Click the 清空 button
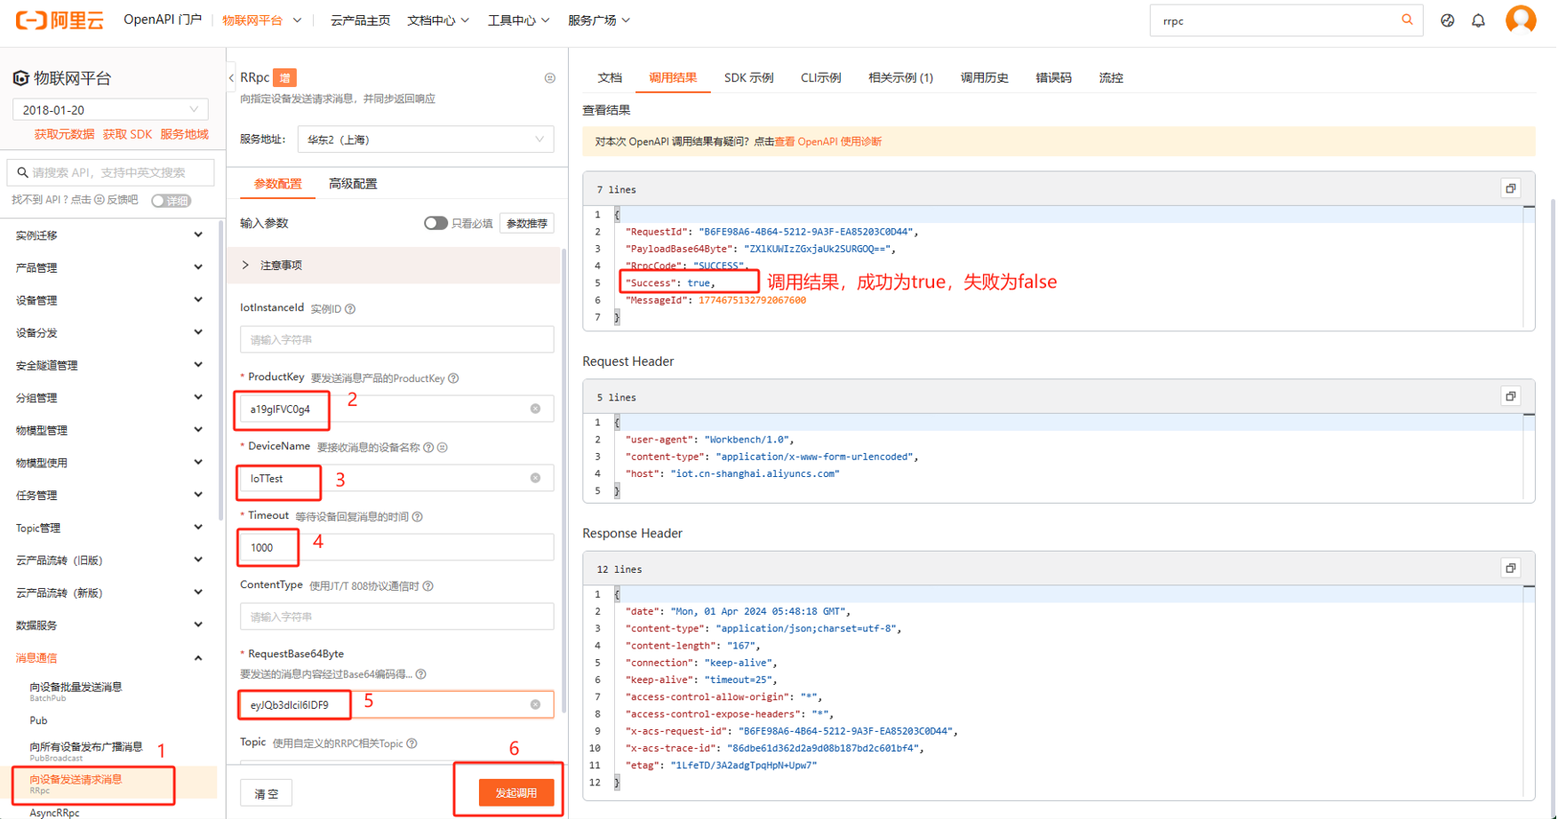 click(267, 793)
